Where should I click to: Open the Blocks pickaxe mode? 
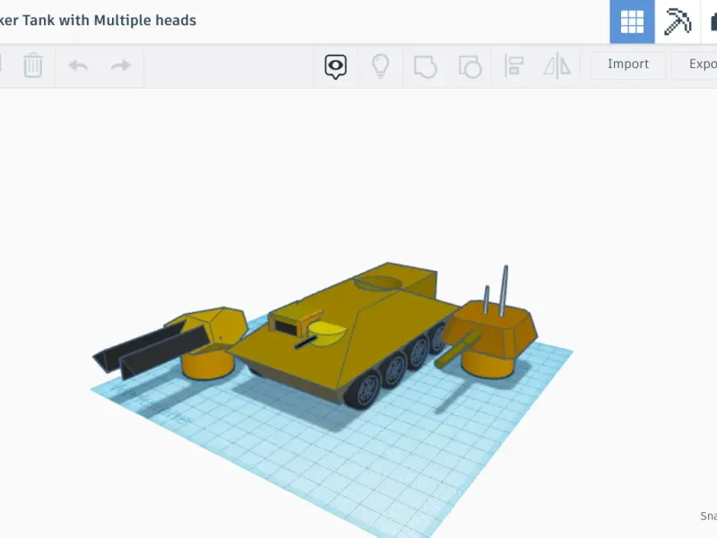coord(678,22)
